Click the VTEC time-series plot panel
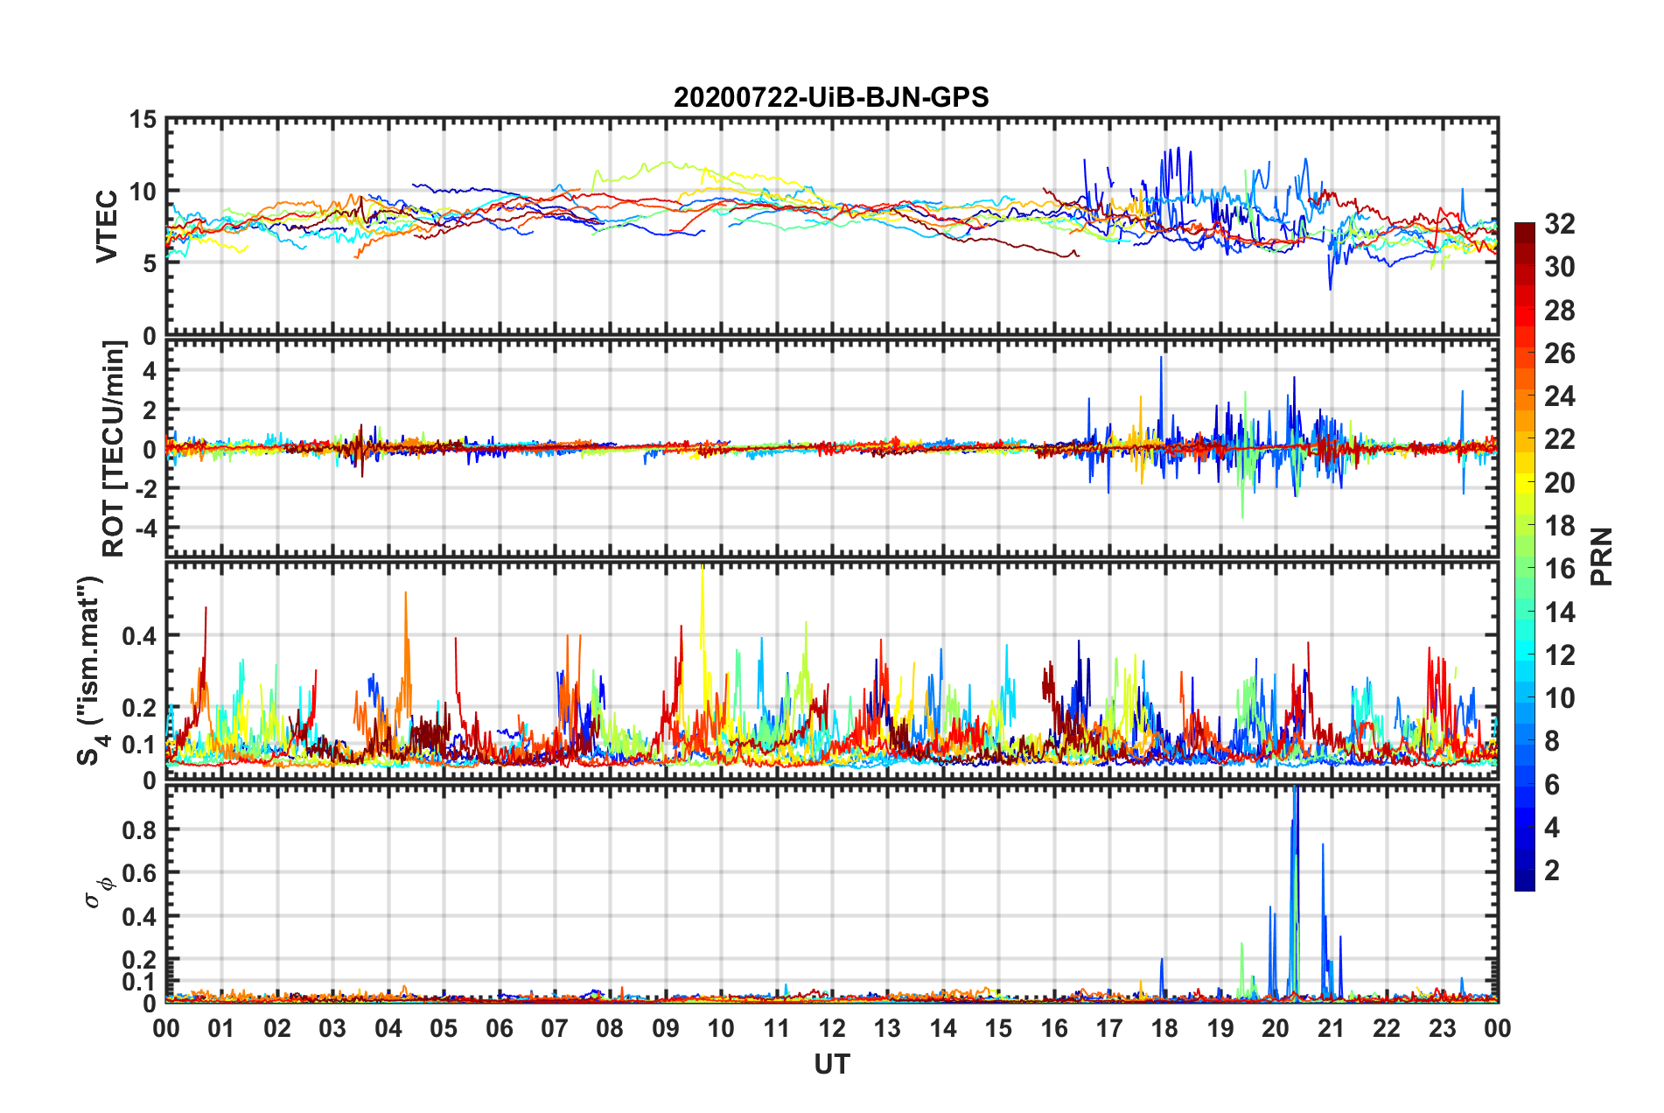 (x=832, y=227)
